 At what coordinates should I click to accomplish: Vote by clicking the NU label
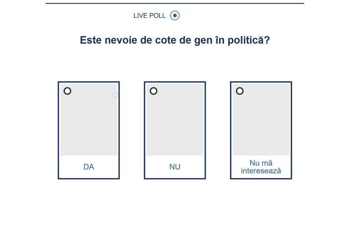[x=175, y=167]
